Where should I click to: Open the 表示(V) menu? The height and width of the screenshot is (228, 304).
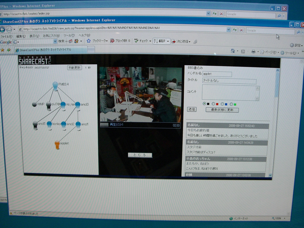[x=34, y=36]
